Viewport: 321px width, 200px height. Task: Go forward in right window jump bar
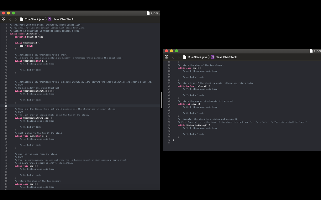(178, 57)
